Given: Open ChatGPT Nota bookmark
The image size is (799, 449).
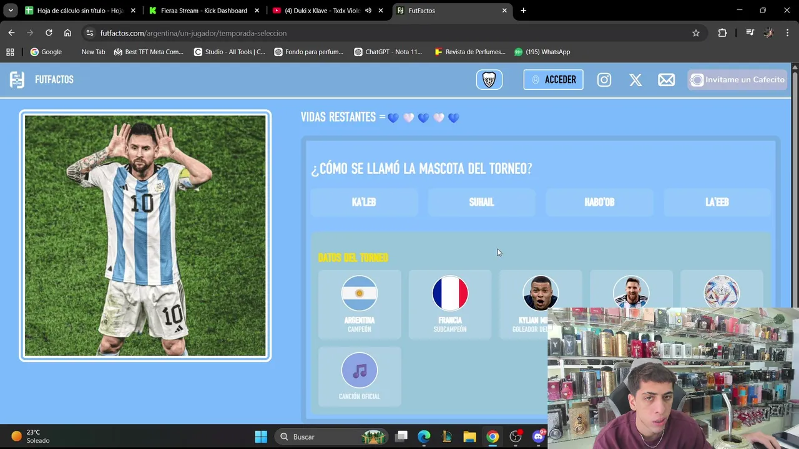Looking at the screenshot, I should point(388,52).
